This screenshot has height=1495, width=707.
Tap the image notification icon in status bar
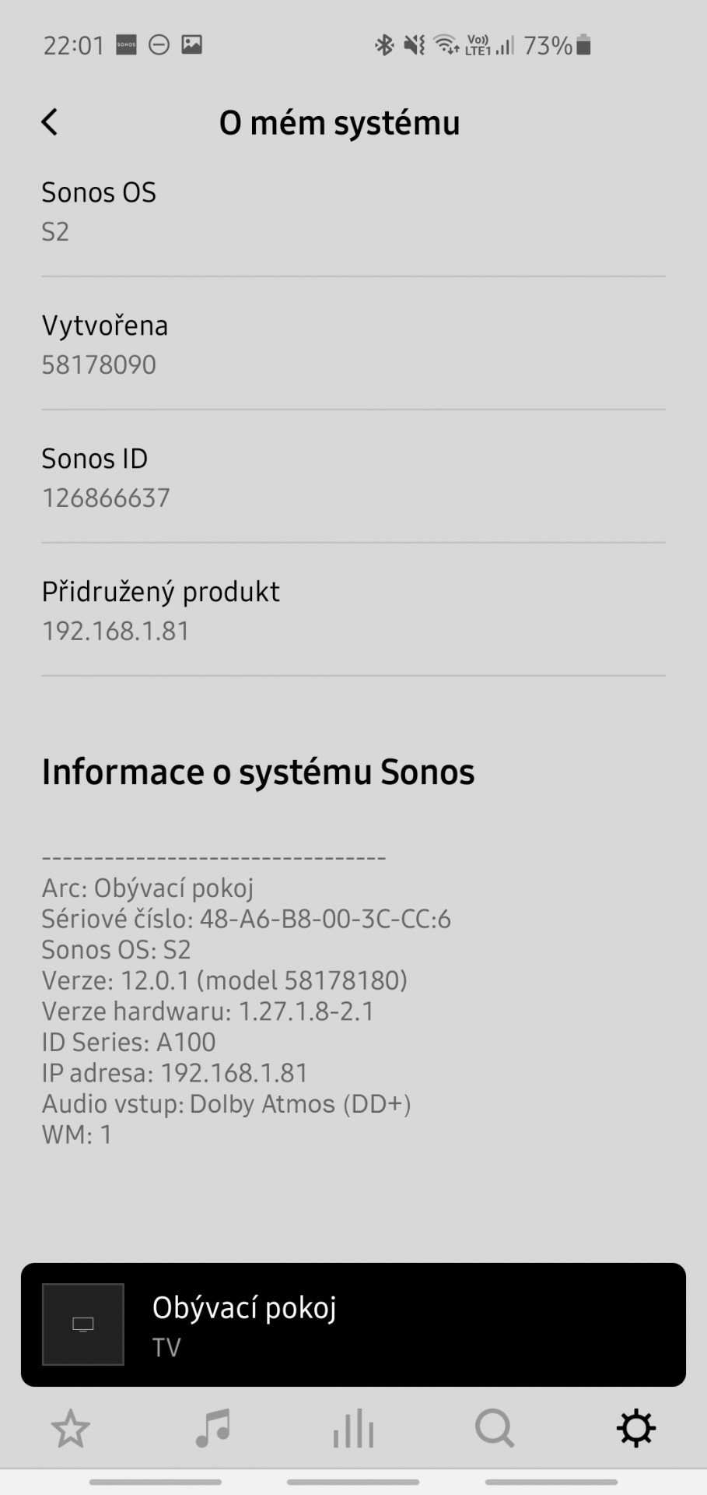click(191, 44)
